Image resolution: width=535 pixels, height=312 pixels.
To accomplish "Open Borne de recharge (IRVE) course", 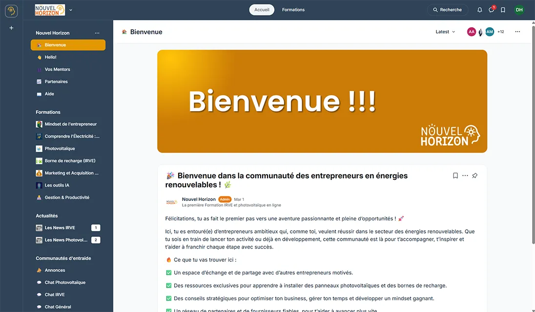I will pyautogui.click(x=68, y=161).
